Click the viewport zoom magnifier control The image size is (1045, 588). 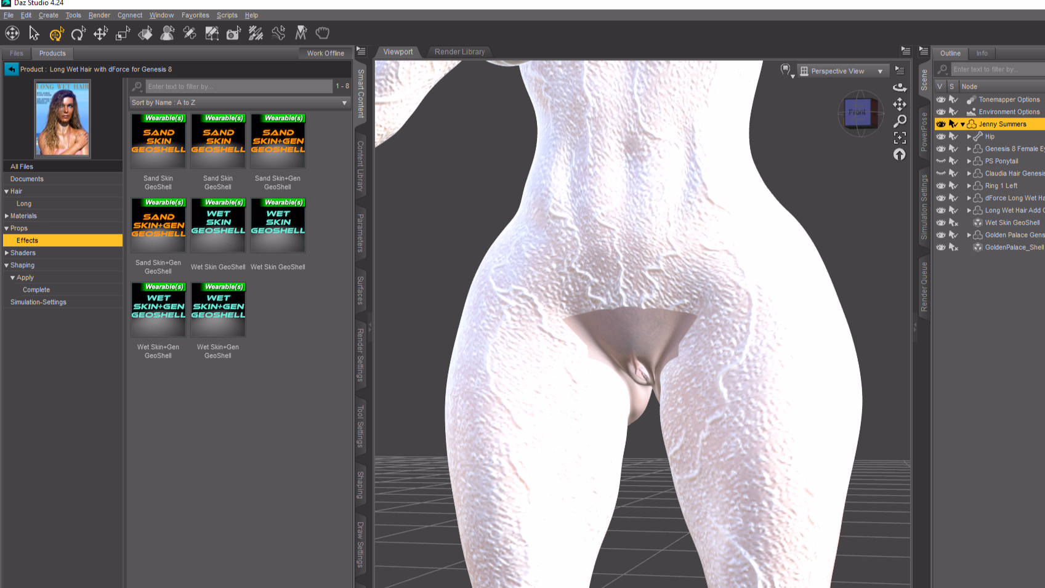coord(900,121)
